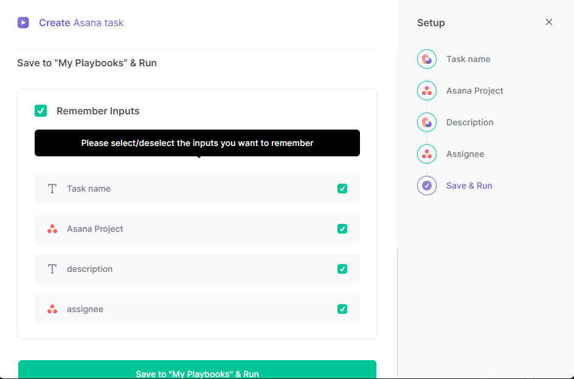Click Save to "My Playbooks" & Run
This screenshot has height=379, width=574.
[197, 372]
